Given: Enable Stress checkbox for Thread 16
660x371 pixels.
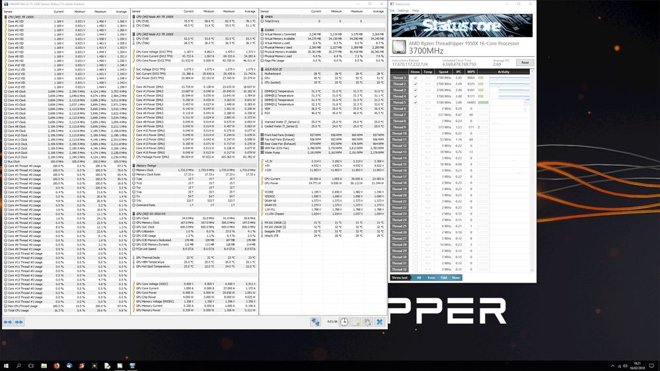Looking at the screenshot, I should point(415,170).
